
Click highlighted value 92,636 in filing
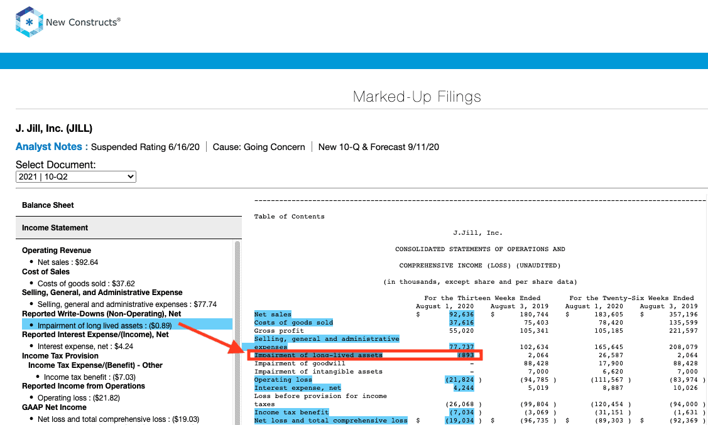pyautogui.click(x=462, y=315)
